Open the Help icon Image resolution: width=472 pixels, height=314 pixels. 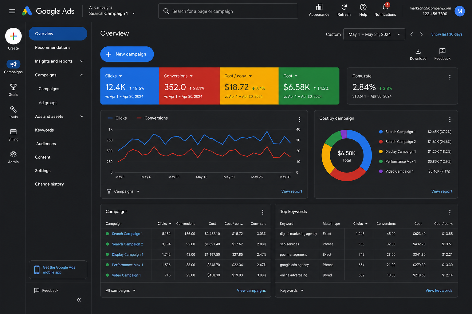[x=363, y=7]
